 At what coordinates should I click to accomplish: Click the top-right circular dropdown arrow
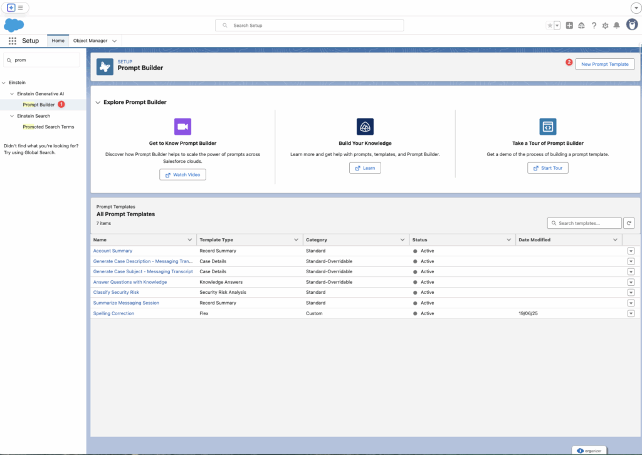tap(636, 8)
